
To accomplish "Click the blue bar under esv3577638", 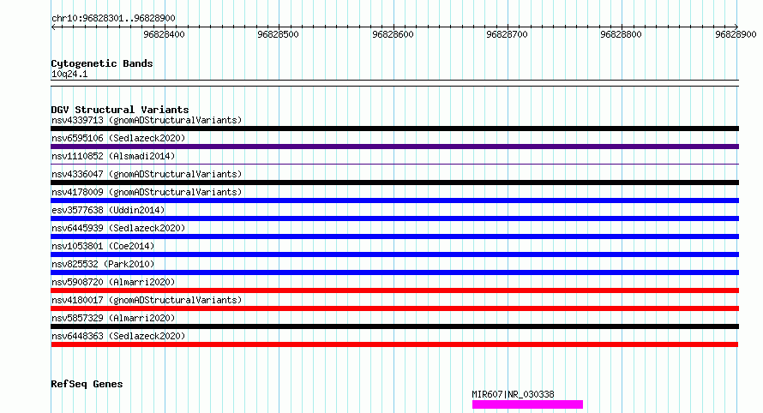I will pyautogui.click(x=394, y=218).
